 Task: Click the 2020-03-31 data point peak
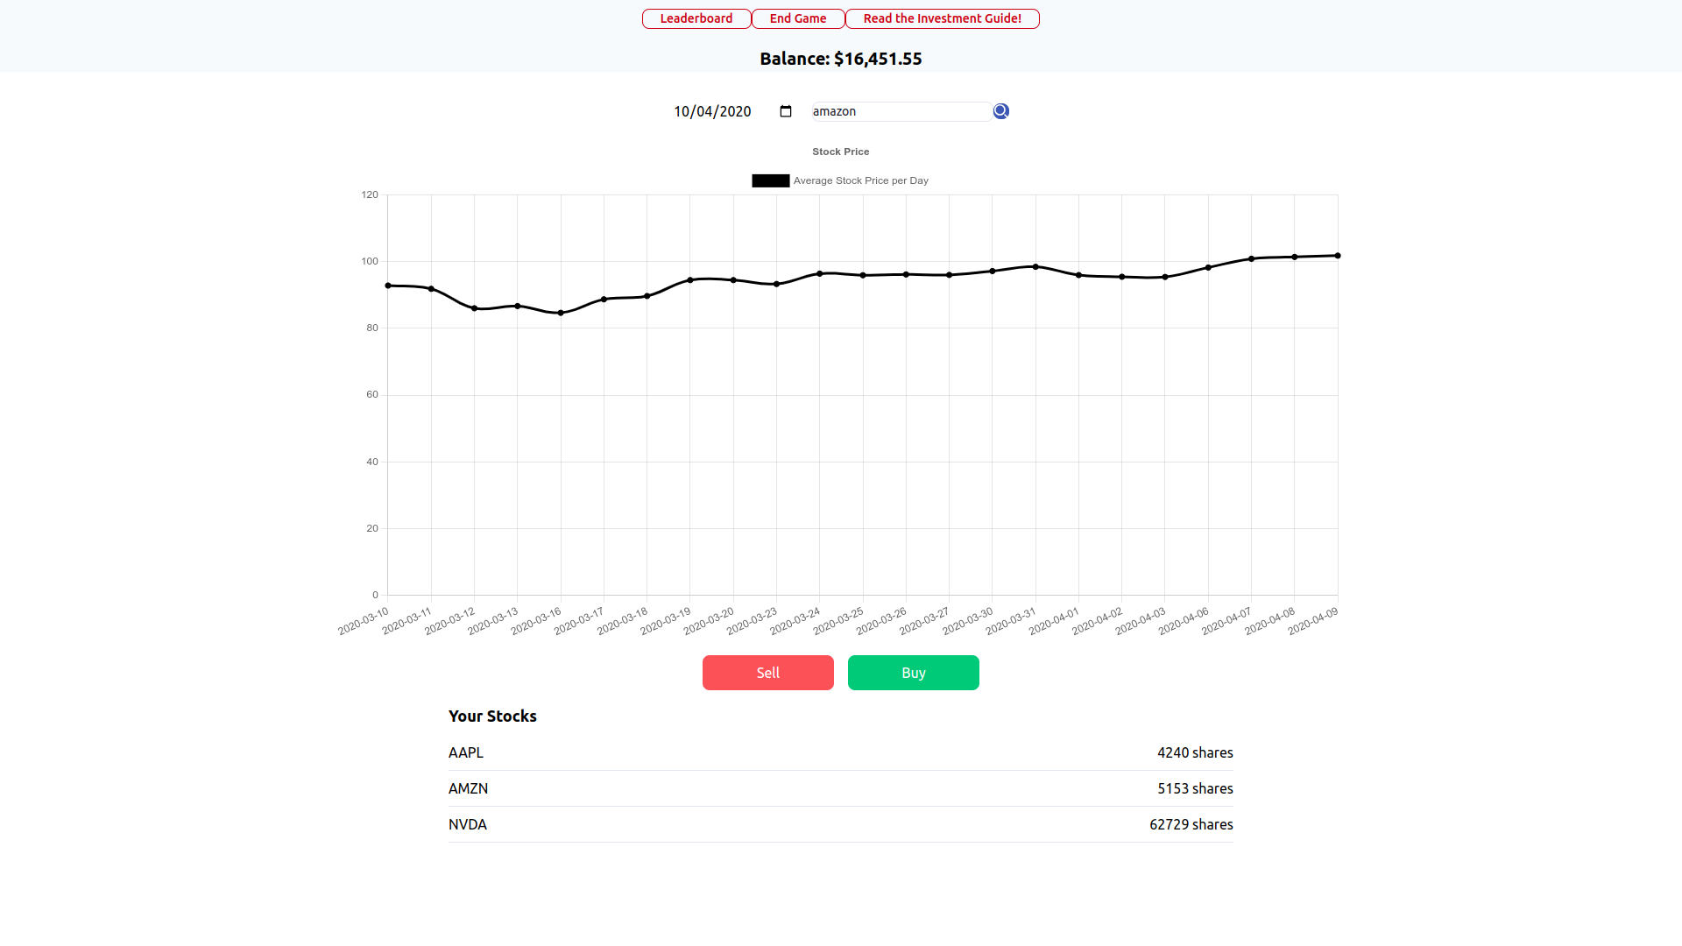point(1035,267)
